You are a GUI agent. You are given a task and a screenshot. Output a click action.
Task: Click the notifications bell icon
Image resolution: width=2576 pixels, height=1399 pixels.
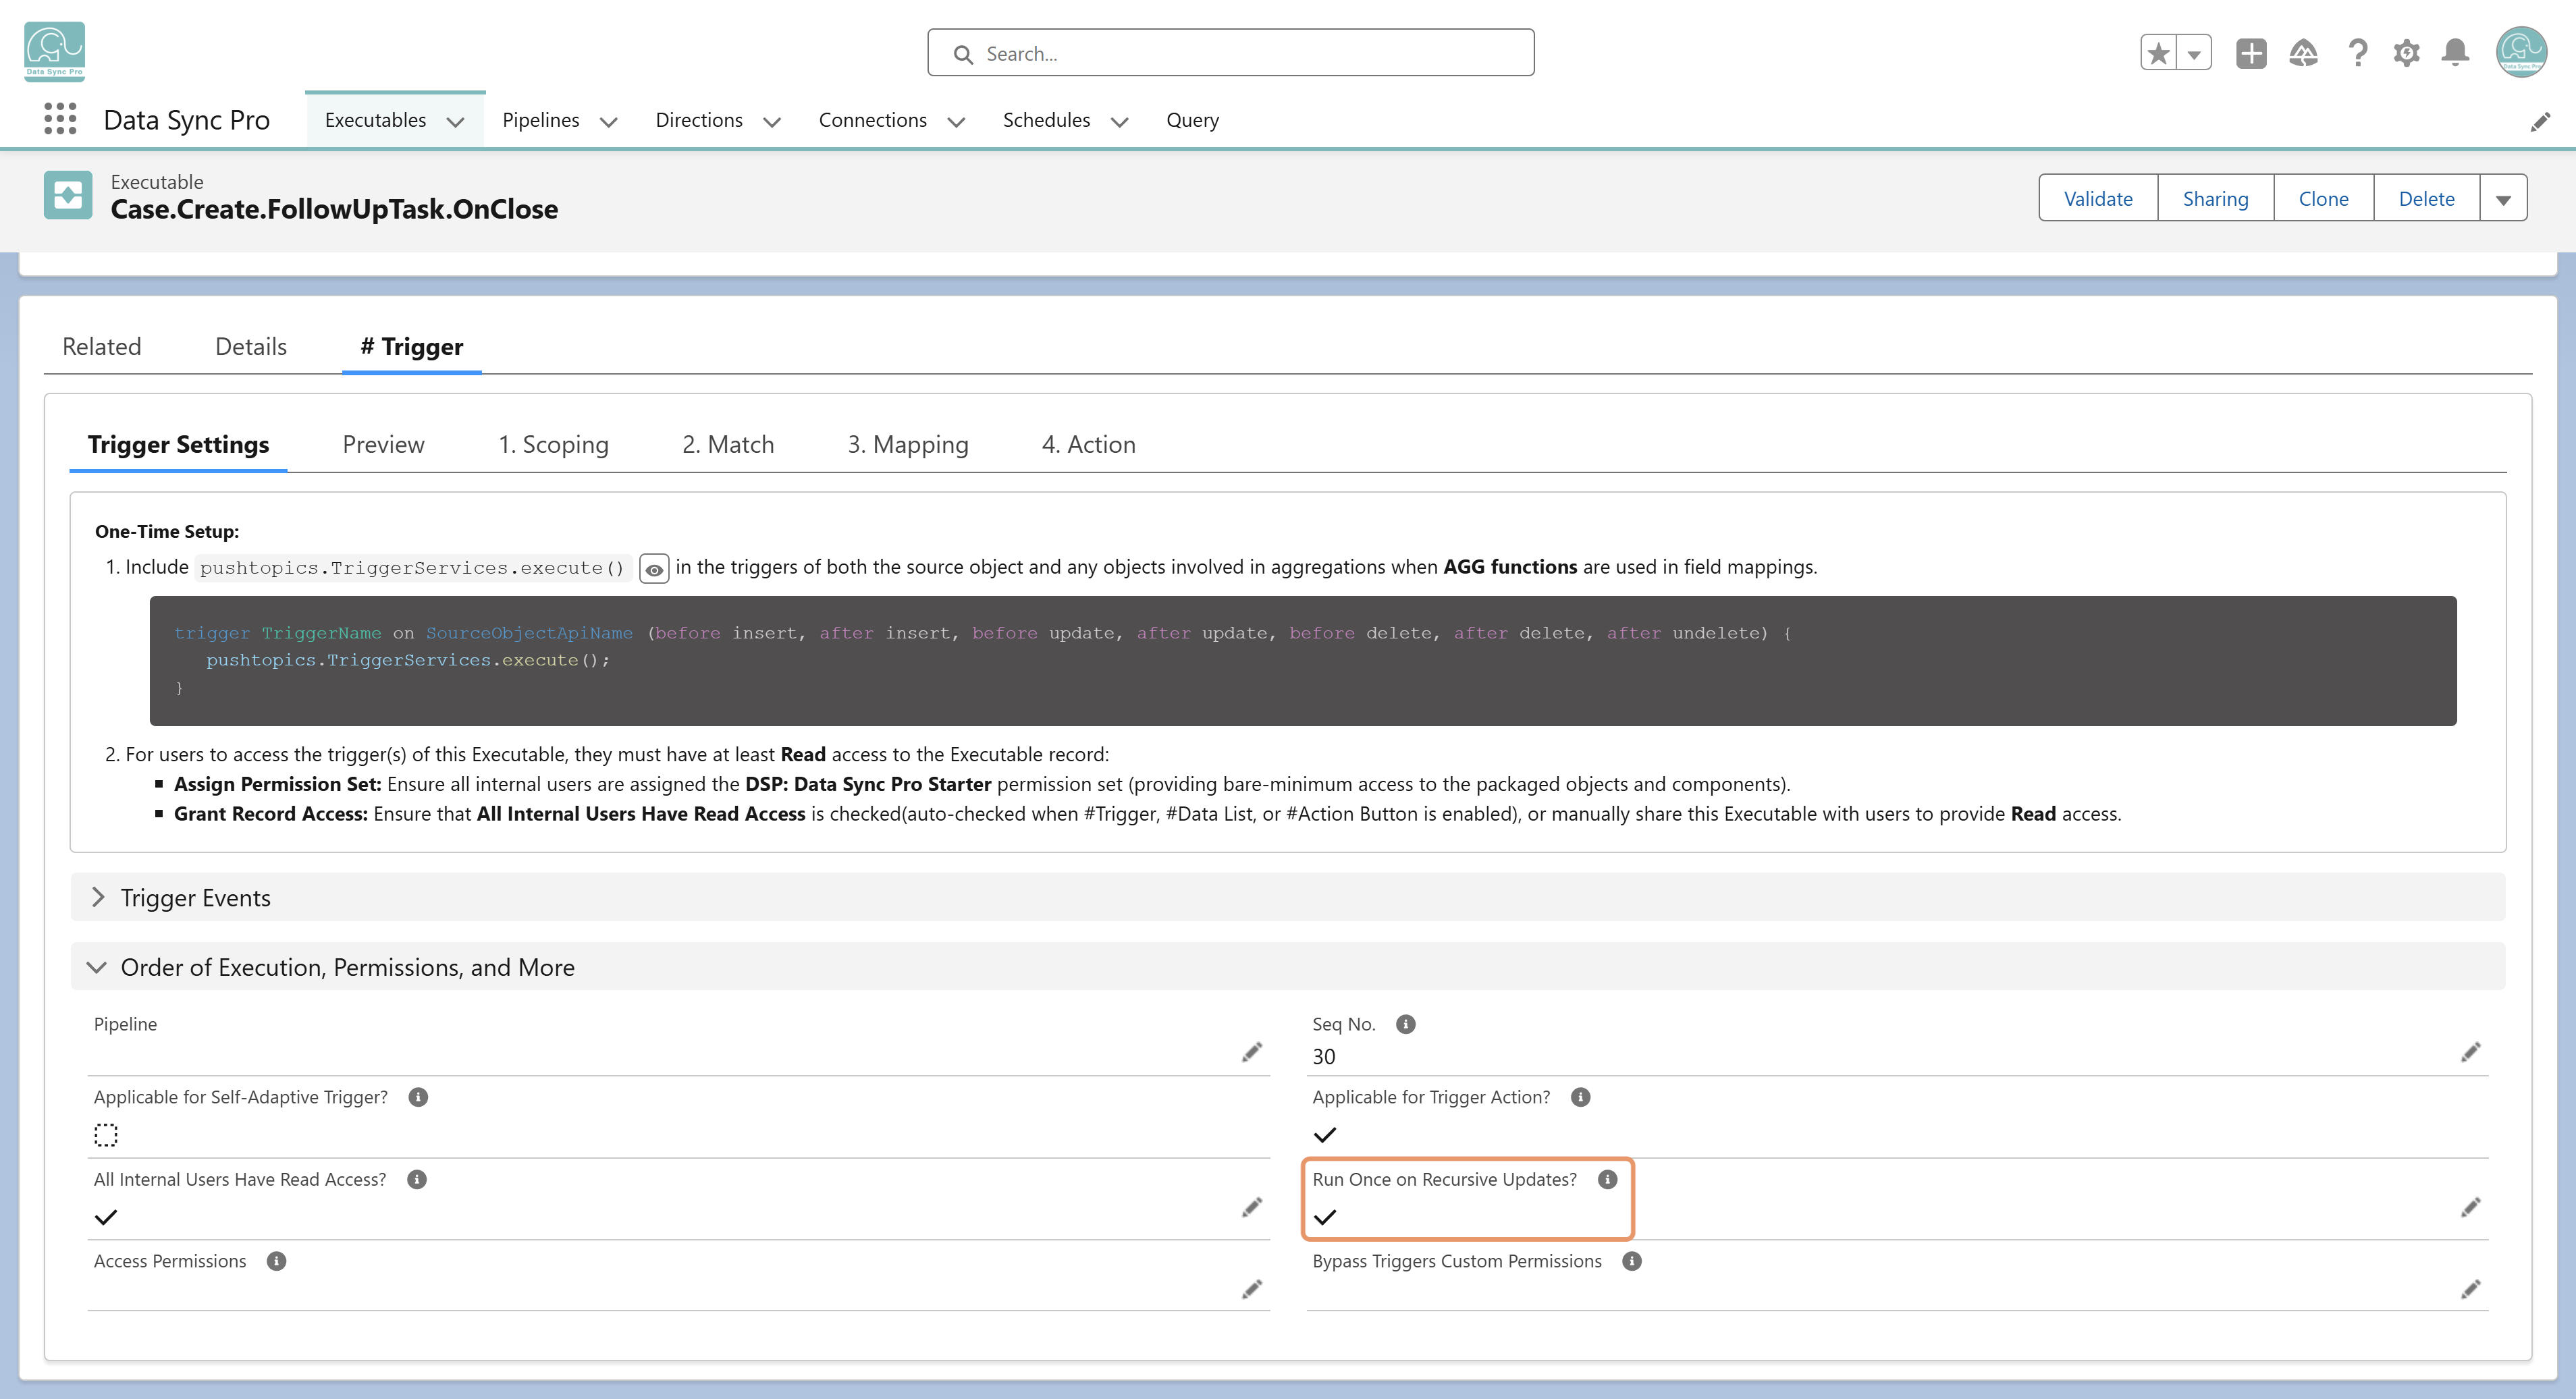2455,53
